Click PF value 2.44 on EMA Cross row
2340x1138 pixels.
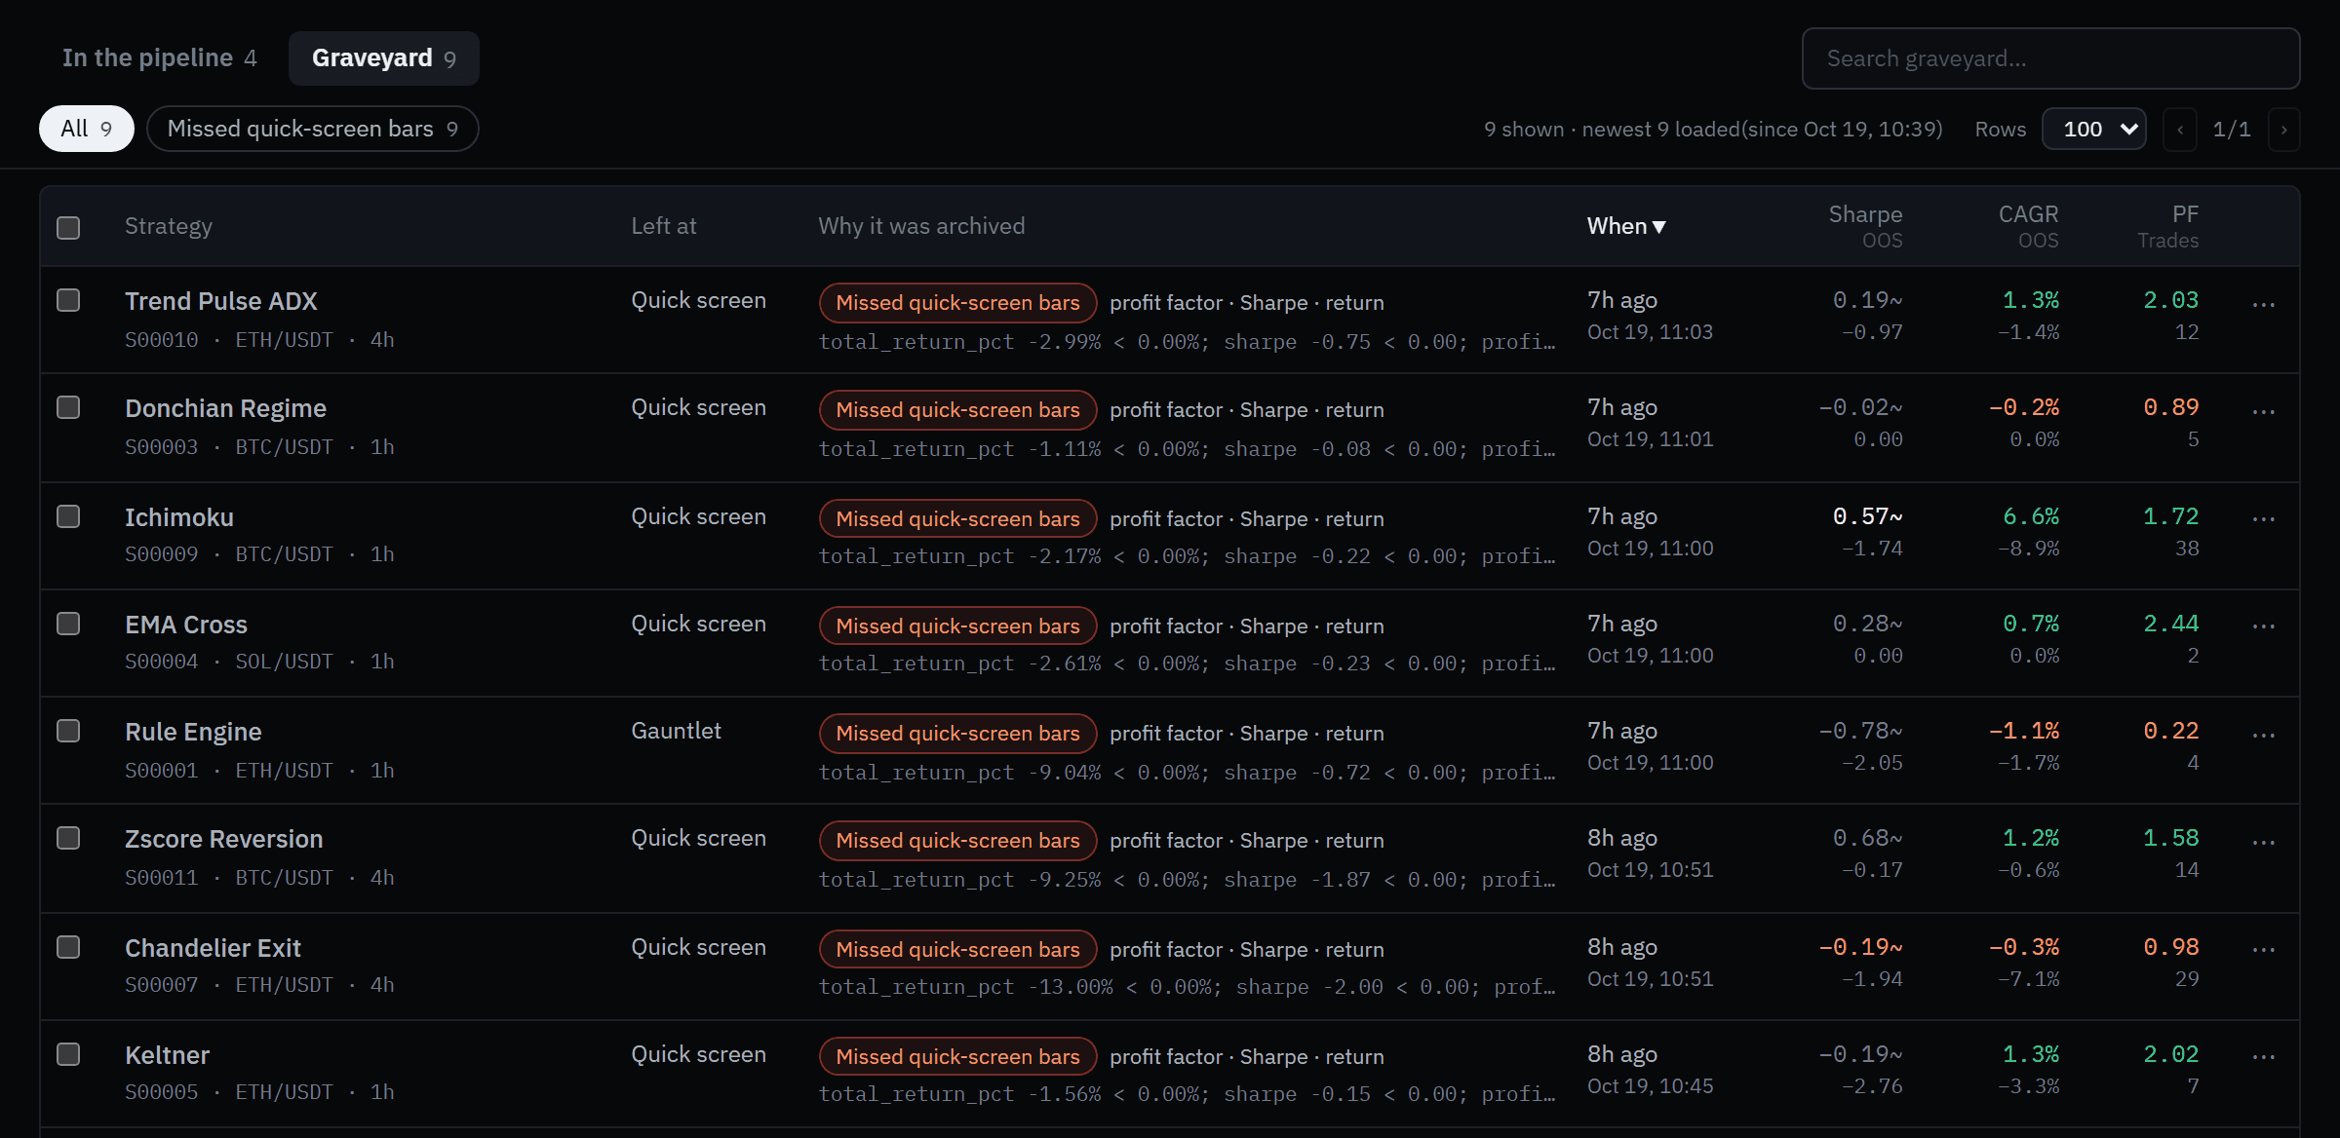tap(2170, 624)
